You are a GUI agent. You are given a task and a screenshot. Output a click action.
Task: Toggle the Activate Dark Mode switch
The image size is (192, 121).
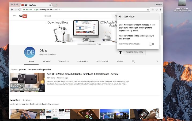pos(152,44)
